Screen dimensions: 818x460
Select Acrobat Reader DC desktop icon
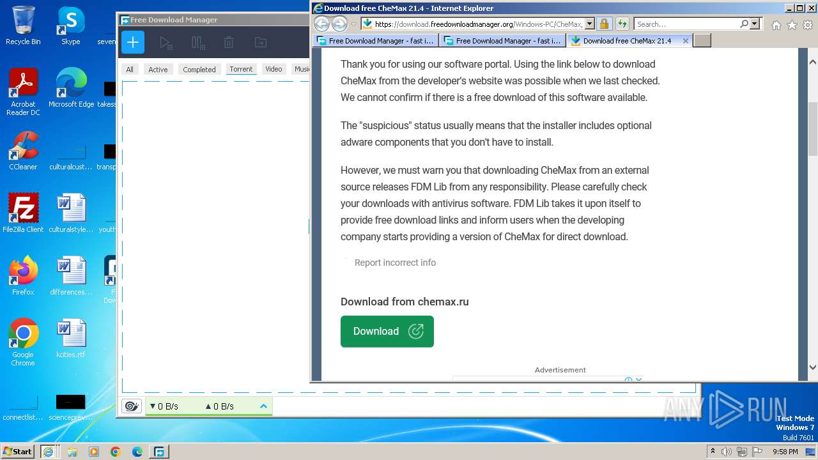coord(23,92)
